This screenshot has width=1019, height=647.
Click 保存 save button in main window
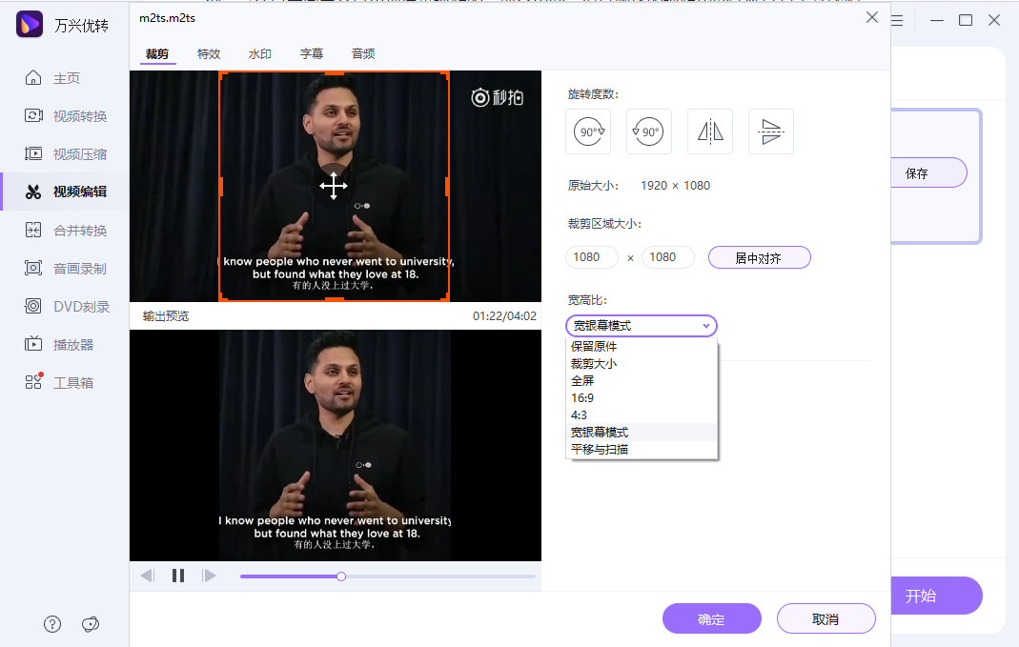tap(928, 172)
